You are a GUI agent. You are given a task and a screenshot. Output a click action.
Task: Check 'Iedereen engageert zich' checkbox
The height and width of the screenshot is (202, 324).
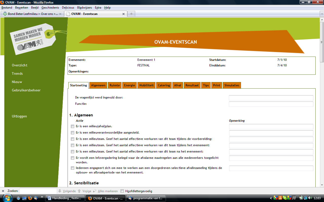72,168
